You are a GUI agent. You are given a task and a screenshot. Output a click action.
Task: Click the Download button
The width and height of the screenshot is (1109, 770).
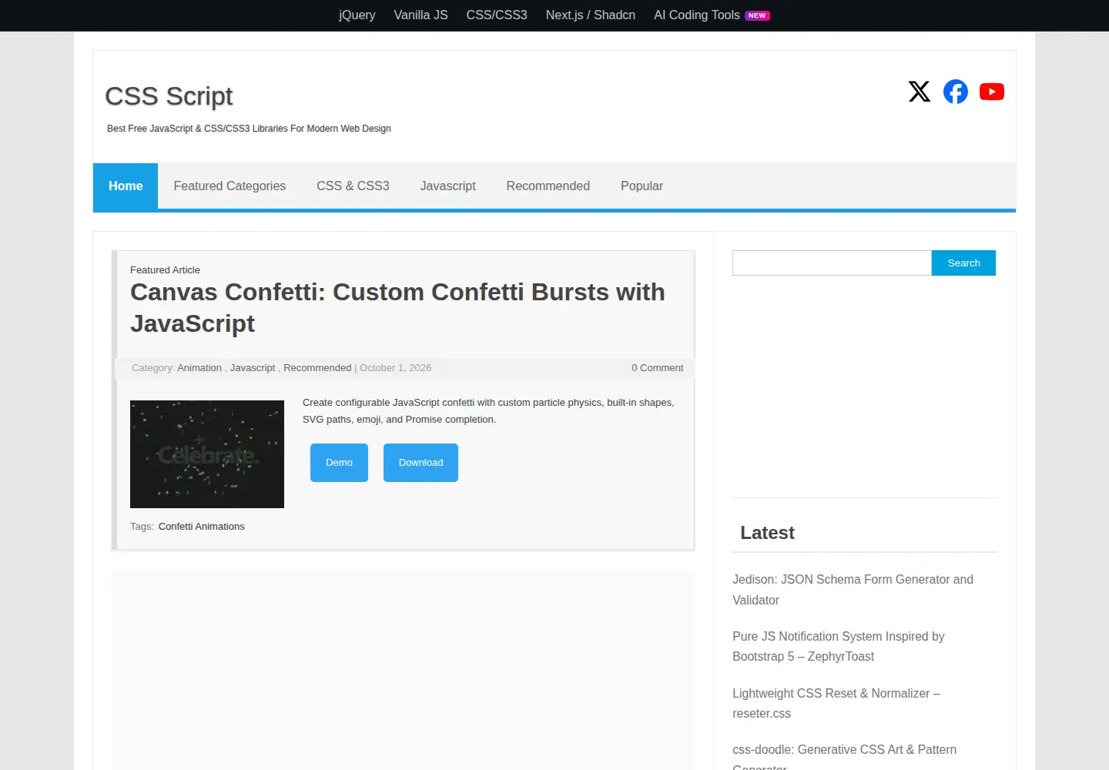(420, 463)
